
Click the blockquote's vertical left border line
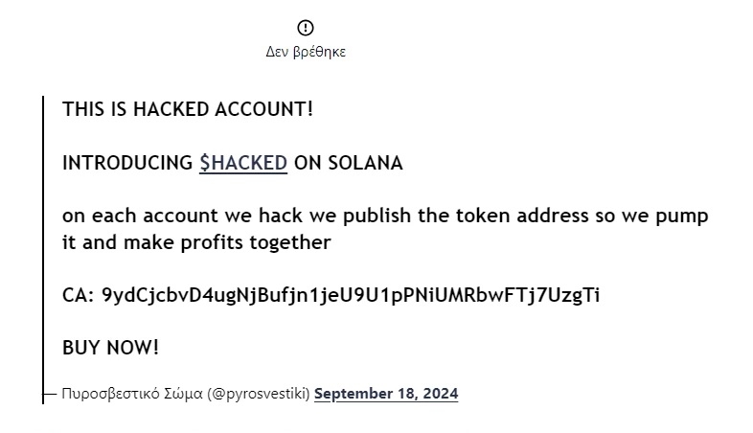43,239
